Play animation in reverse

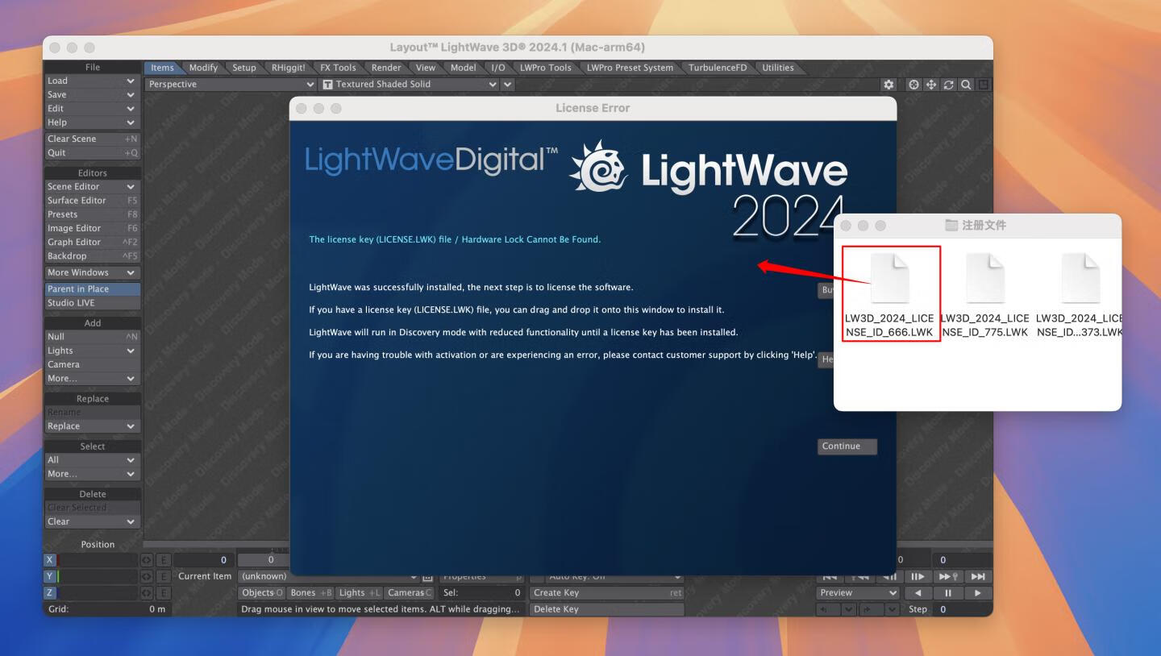pyautogui.click(x=918, y=593)
